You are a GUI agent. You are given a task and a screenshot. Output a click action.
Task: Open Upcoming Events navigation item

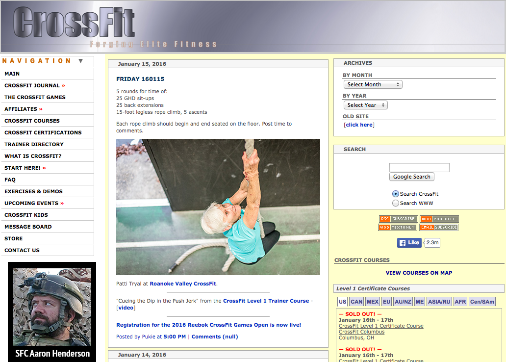pyautogui.click(x=48, y=204)
